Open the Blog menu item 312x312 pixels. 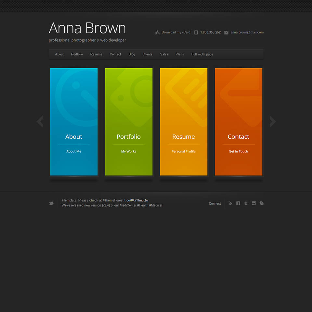tap(132, 54)
